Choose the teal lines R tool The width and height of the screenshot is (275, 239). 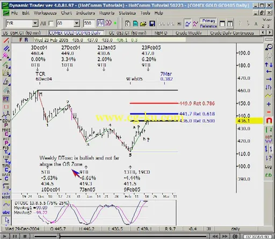(6, 90)
